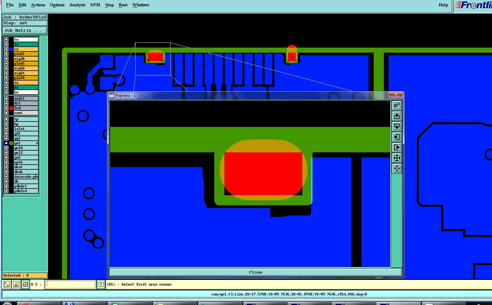This screenshot has height=305, width=492.
Task: Pan the Popview downward
Action: click(397, 126)
